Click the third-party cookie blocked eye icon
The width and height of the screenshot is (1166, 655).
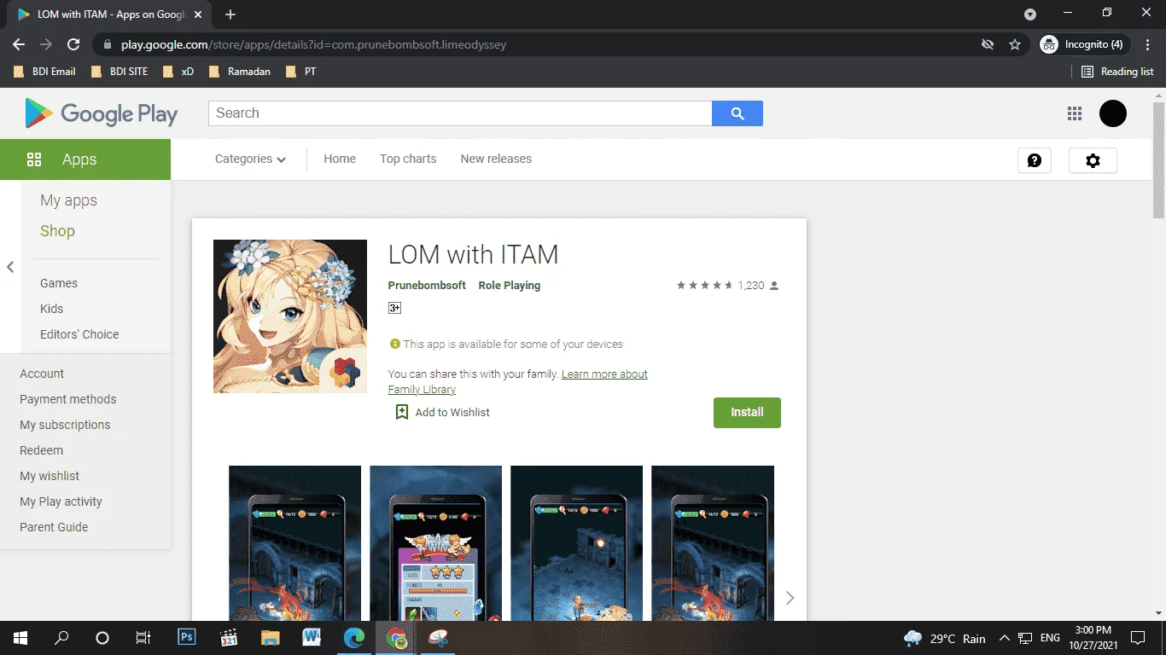(x=988, y=44)
